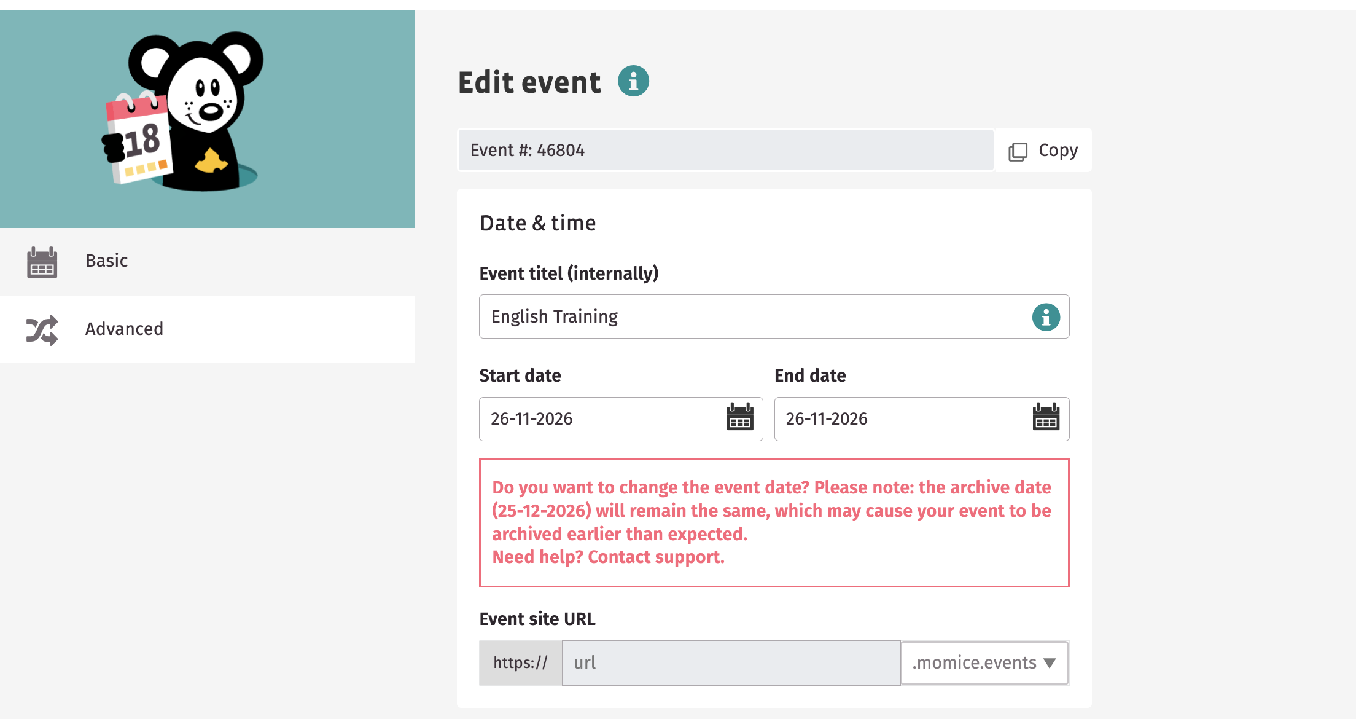Click the copy document icon beside Copy label
1356x719 pixels.
(x=1019, y=150)
